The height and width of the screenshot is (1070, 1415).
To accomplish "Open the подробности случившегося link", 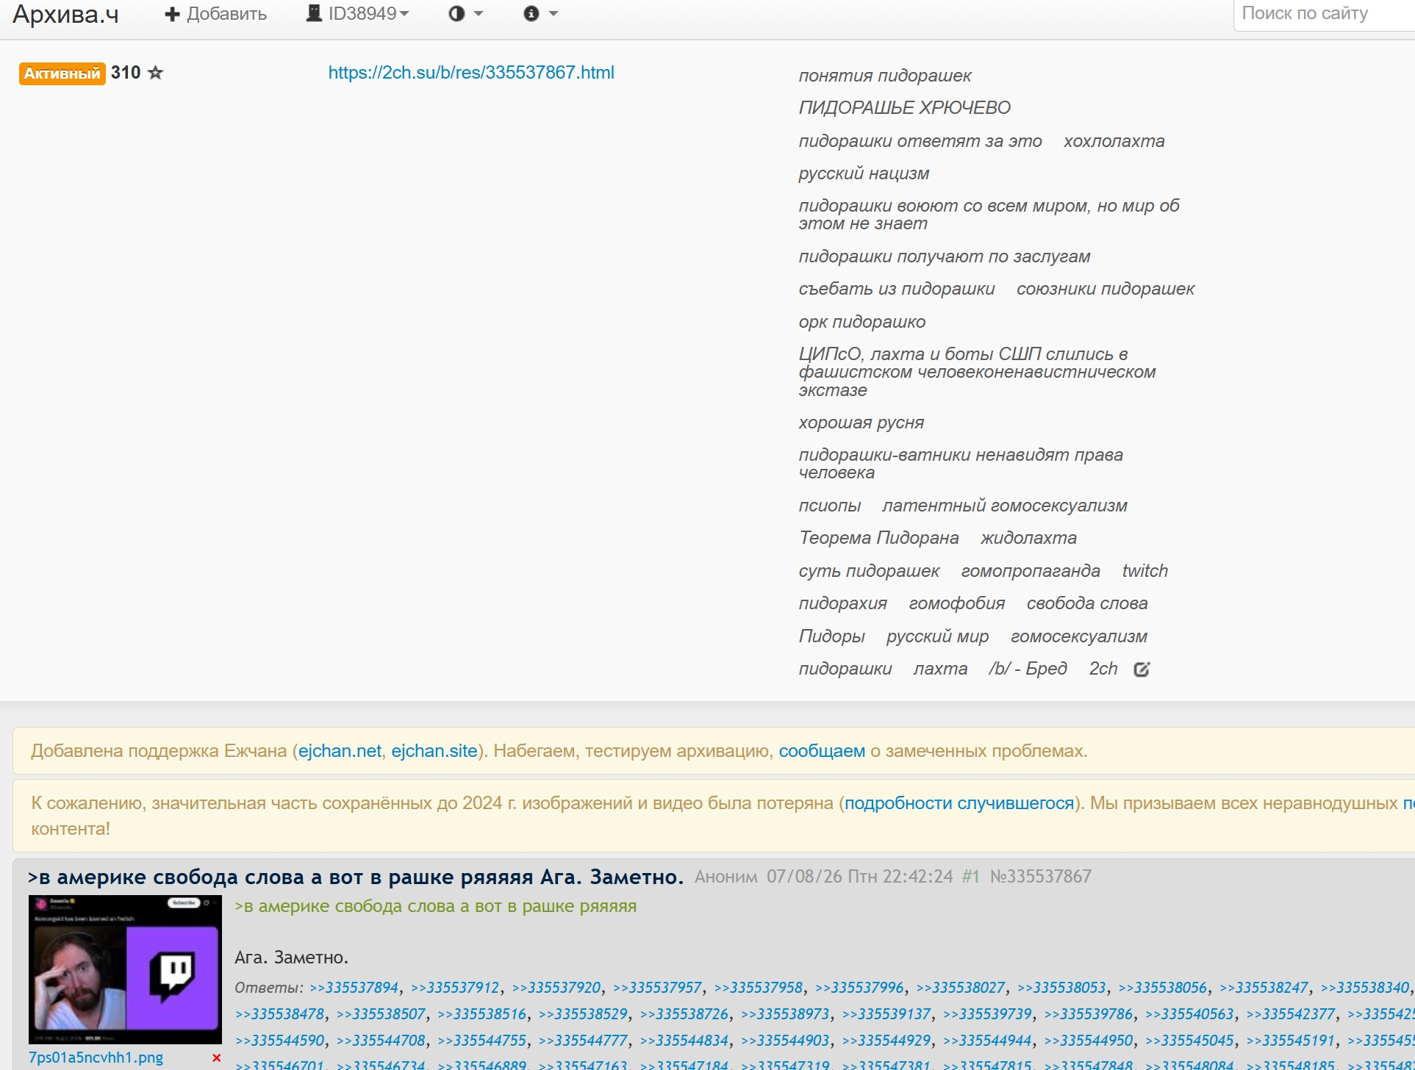I will 959,803.
